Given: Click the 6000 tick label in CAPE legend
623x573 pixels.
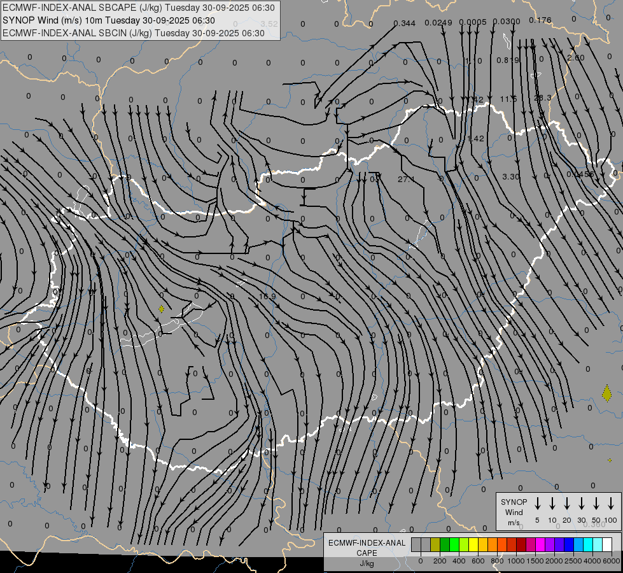Looking at the screenshot, I should point(612,561).
